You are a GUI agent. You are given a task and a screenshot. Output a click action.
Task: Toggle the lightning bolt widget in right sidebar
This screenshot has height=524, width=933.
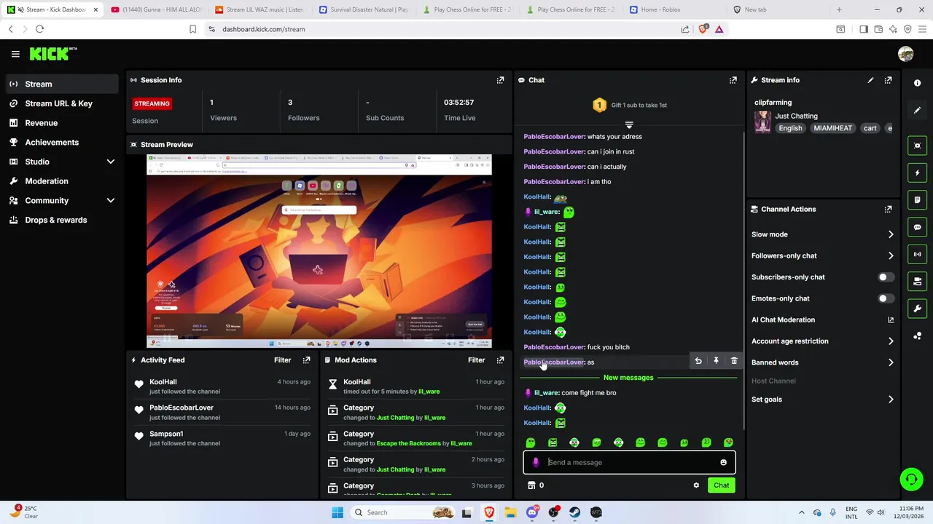917,172
